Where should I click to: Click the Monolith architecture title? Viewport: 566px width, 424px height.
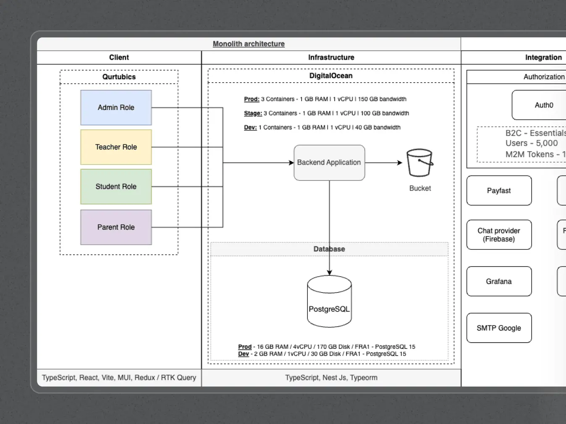coord(249,44)
